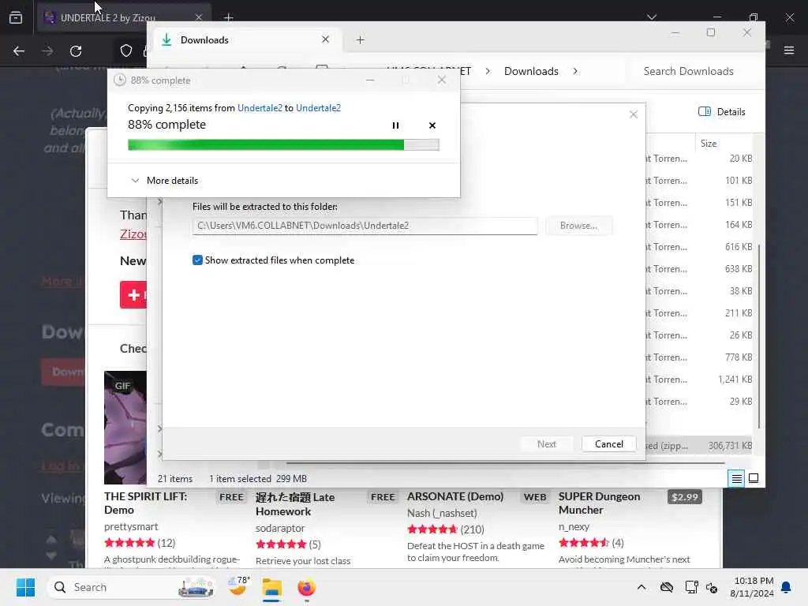
Task: Expand More details in copy dialog
Action: click(x=164, y=181)
